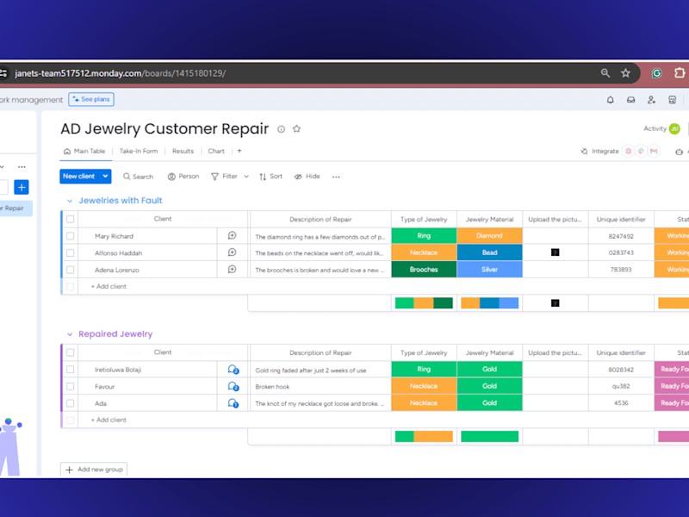Open the inbox tray icon

click(630, 100)
